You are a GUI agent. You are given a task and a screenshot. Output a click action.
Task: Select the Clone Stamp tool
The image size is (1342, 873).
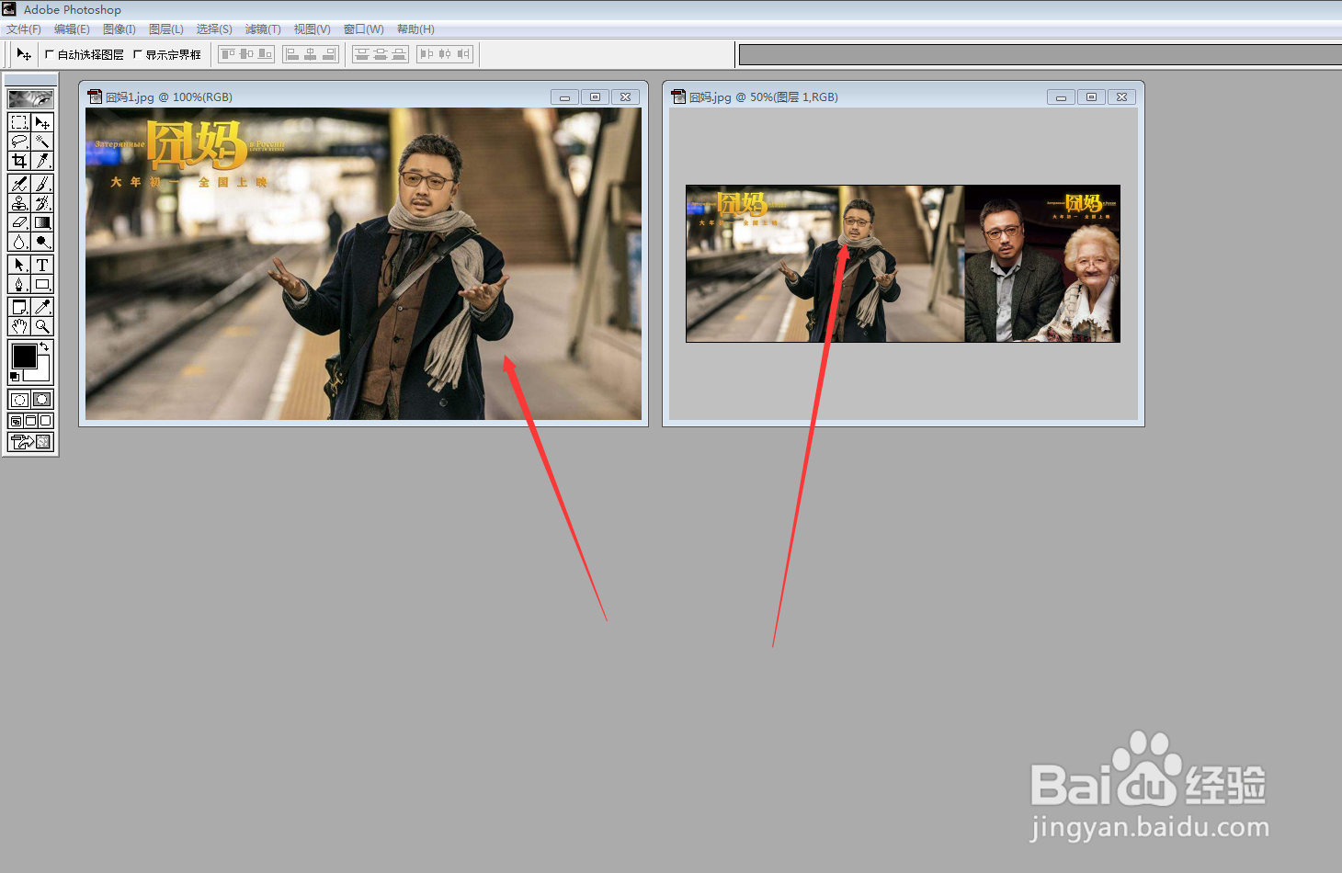coord(19,203)
